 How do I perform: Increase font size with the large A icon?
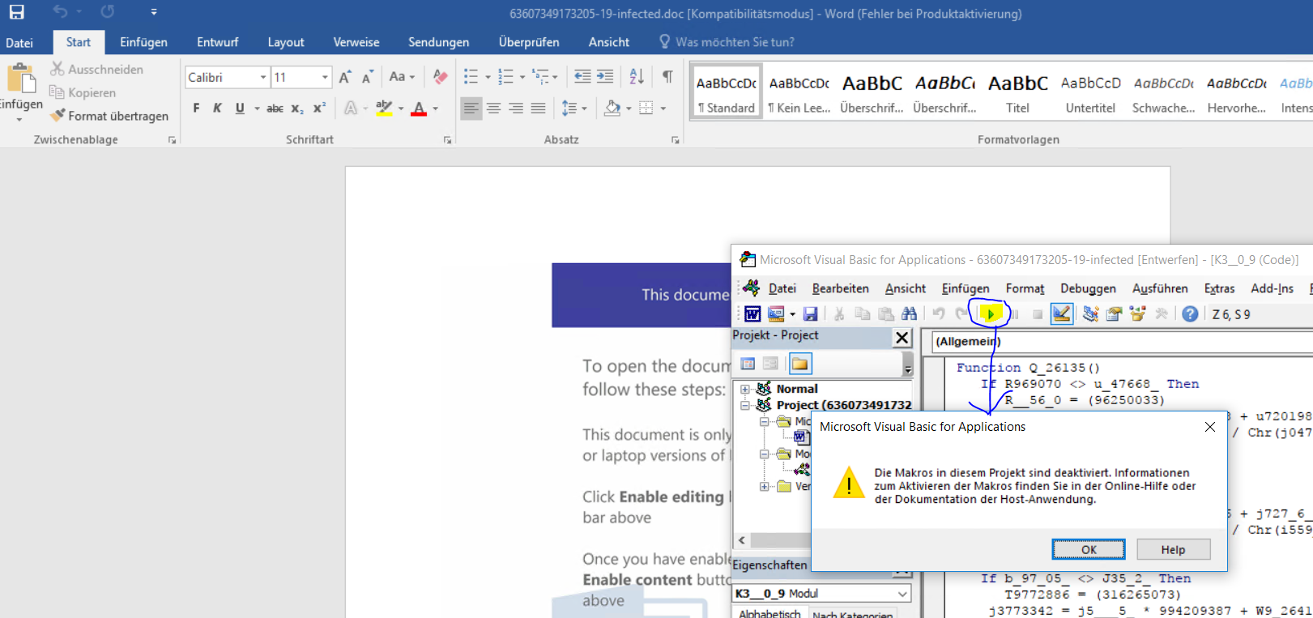pos(345,77)
